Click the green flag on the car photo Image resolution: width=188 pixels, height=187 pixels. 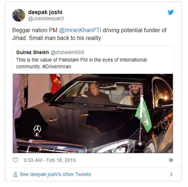click(144, 114)
